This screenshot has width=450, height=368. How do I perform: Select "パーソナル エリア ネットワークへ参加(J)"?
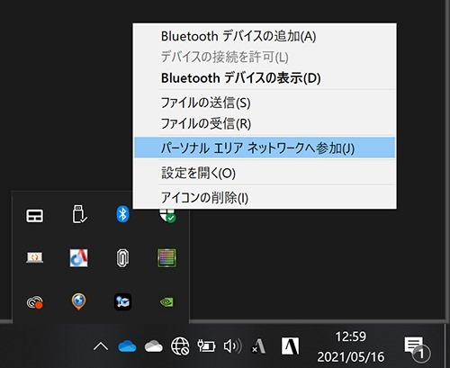coord(265,148)
